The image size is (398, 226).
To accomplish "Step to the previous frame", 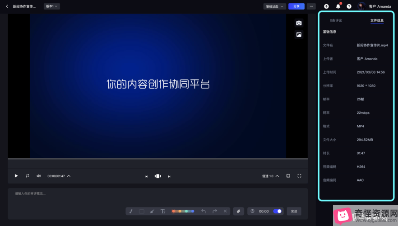I will pyautogui.click(x=147, y=176).
